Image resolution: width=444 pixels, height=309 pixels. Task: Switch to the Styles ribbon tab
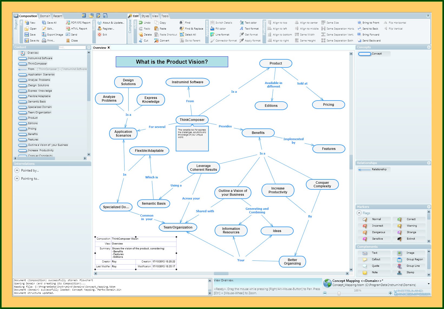145,16
